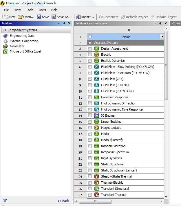This screenshot has height=206, width=181.
Task: Collapse the Analysis Systems section
Action: (90, 43)
